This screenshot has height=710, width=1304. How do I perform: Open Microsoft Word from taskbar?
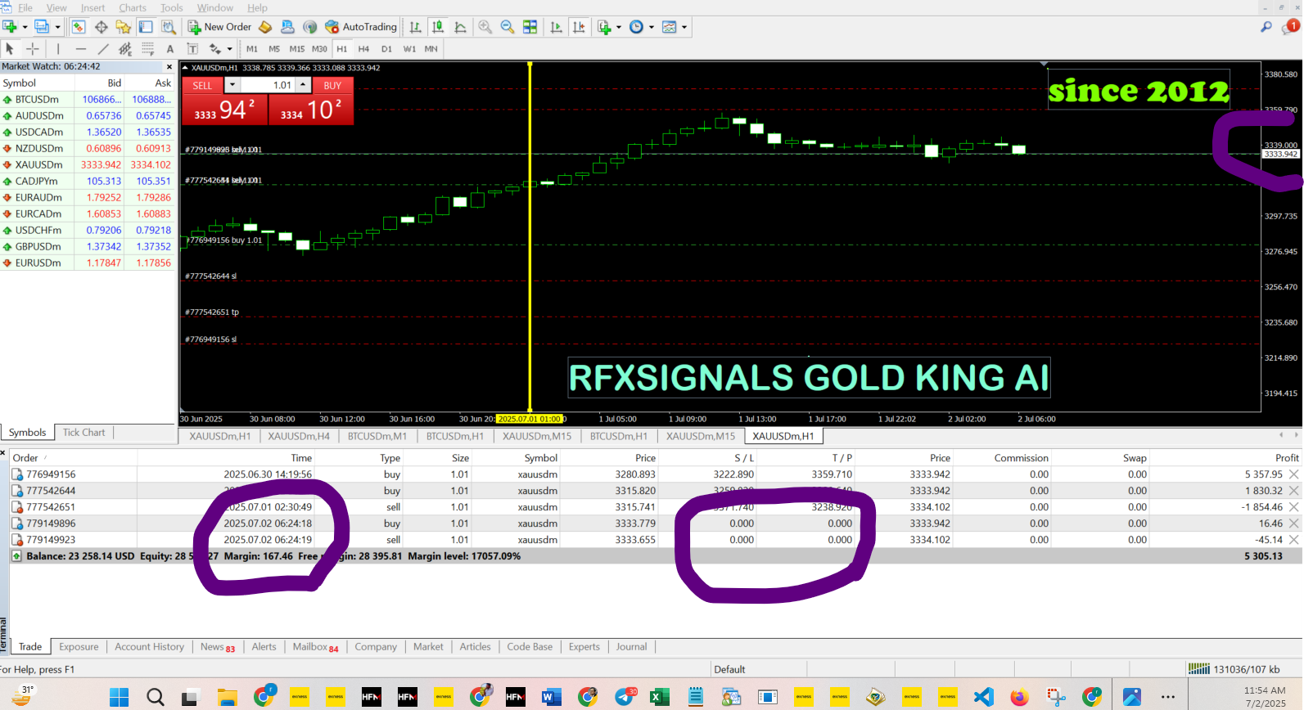551,697
